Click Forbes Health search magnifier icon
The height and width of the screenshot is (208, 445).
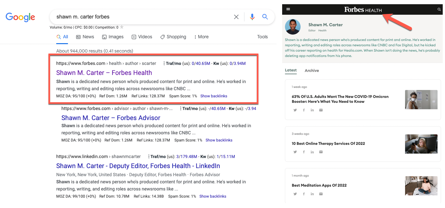[x=439, y=10]
